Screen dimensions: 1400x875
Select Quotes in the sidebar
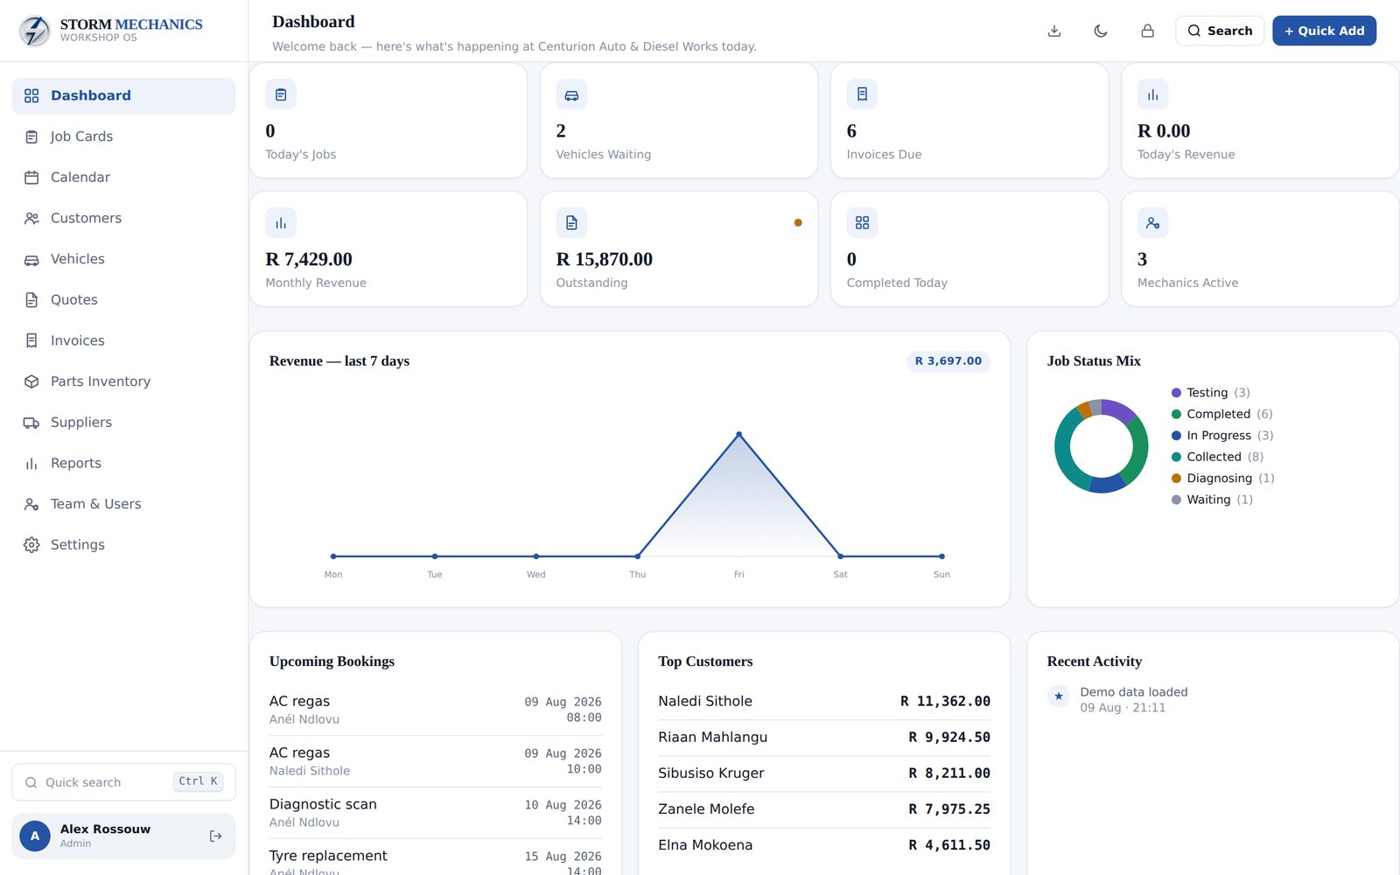pos(123,300)
